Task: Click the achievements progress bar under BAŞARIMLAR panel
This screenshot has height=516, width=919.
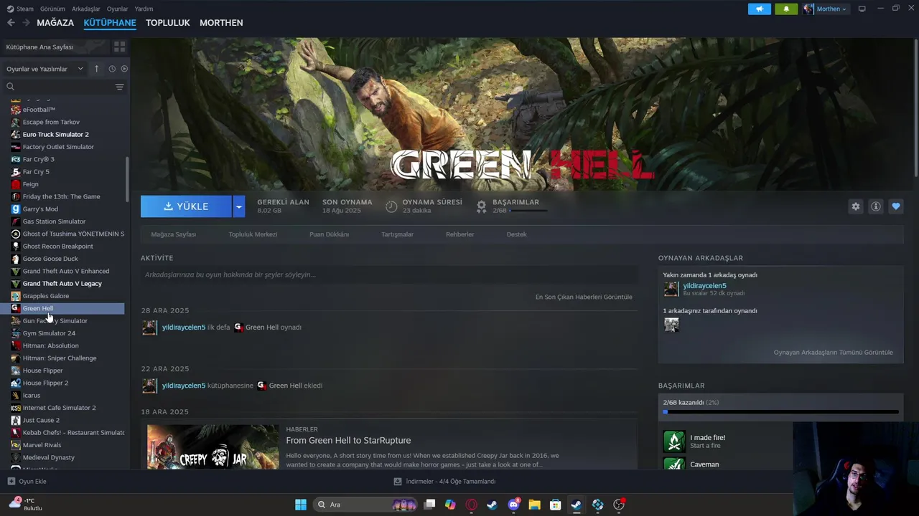Action: click(780, 412)
